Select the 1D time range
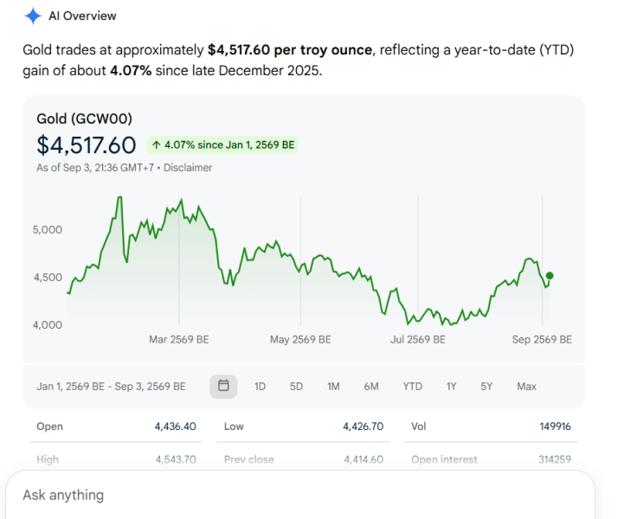Image resolution: width=643 pixels, height=519 pixels. tap(260, 387)
